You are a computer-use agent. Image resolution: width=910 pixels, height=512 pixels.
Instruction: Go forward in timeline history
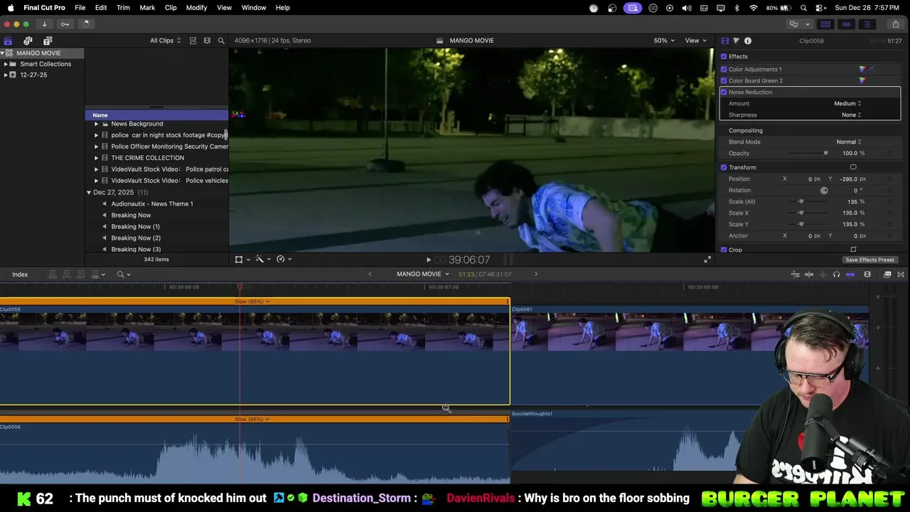[x=536, y=274]
